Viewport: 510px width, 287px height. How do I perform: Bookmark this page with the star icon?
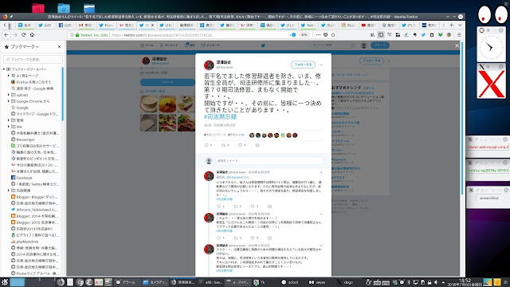(333, 35)
